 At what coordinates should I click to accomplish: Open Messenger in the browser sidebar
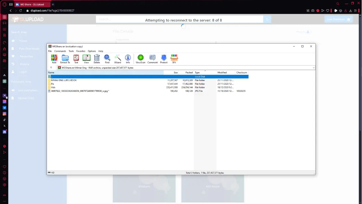click(5, 102)
